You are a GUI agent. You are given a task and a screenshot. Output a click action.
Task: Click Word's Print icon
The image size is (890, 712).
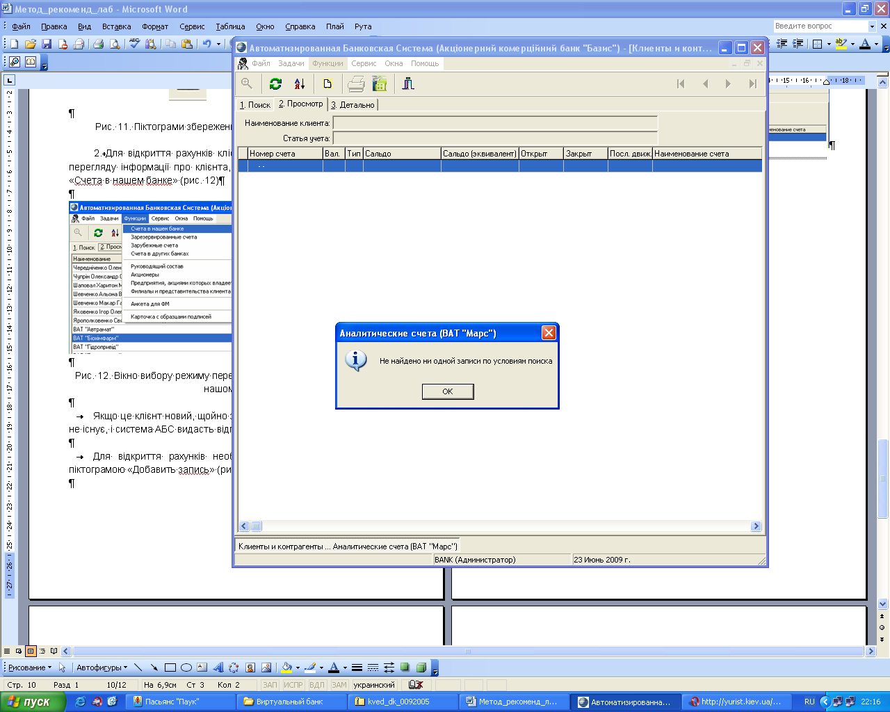[x=99, y=44]
